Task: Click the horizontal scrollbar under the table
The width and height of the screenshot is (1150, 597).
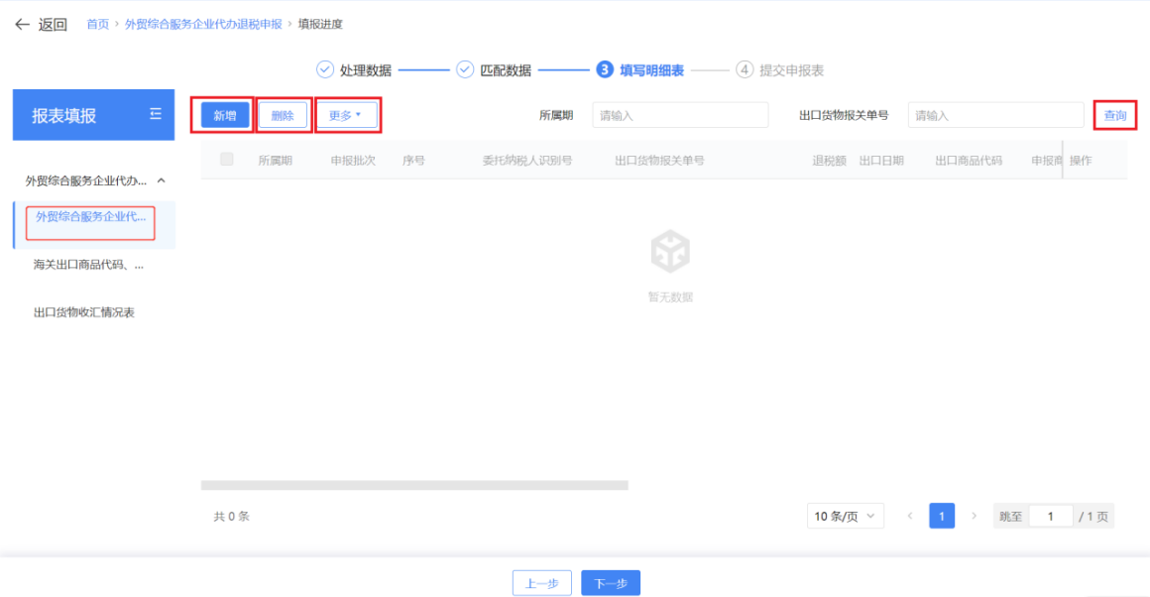Action: pos(414,485)
